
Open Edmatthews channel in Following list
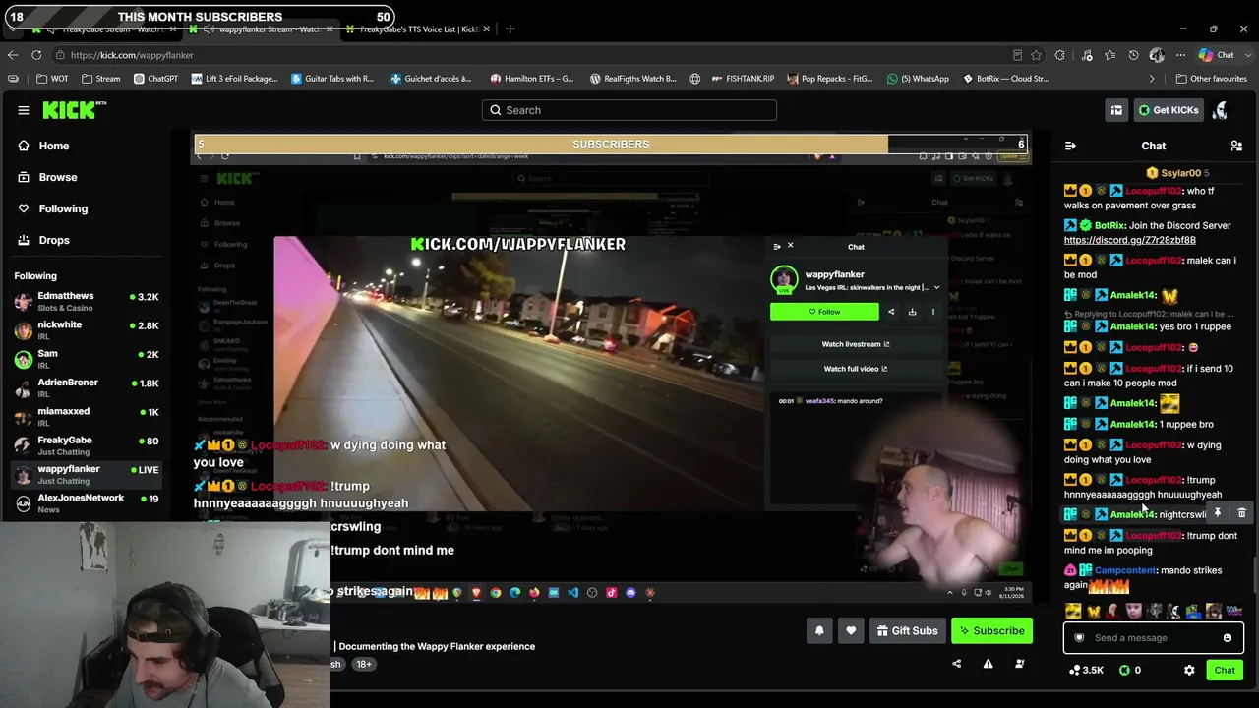[87, 302]
